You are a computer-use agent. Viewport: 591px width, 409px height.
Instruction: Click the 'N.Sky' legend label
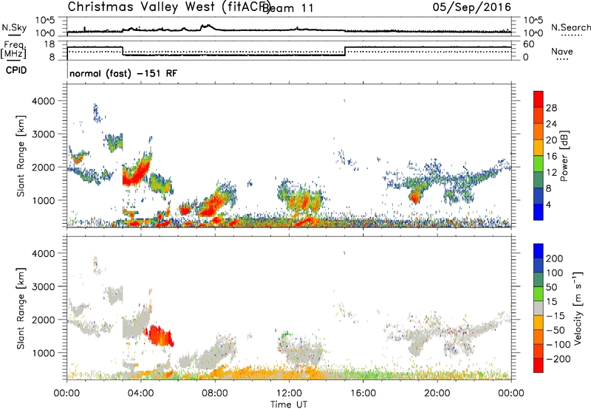point(14,27)
